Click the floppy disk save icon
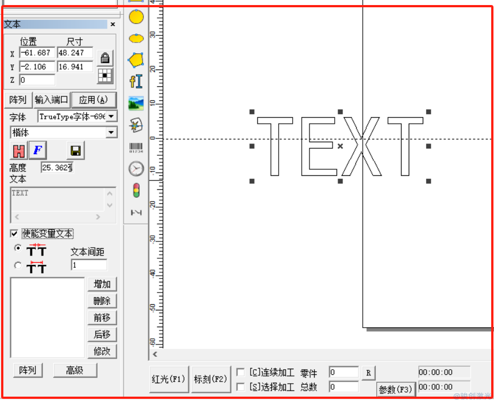Image resolution: width=494 pixels, height=400 pixels. pos(76,151)
